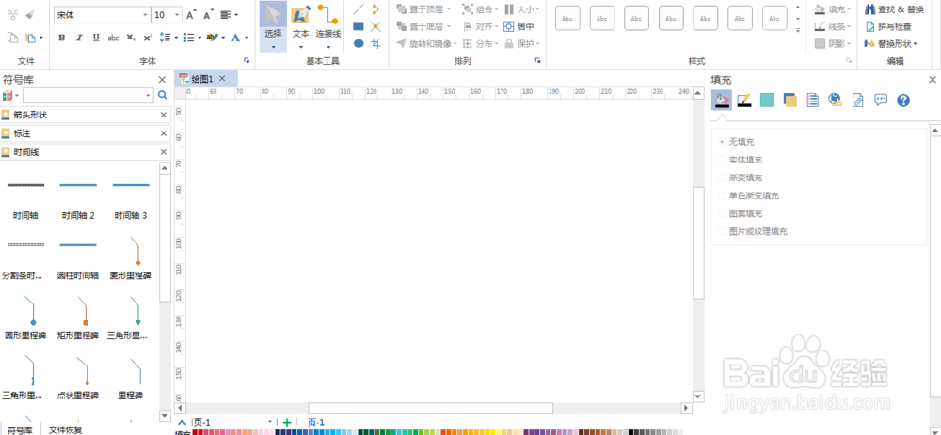Open the 宋体 font name dropdown
Viewport: 941px width, 435px height.
[145, 15]
